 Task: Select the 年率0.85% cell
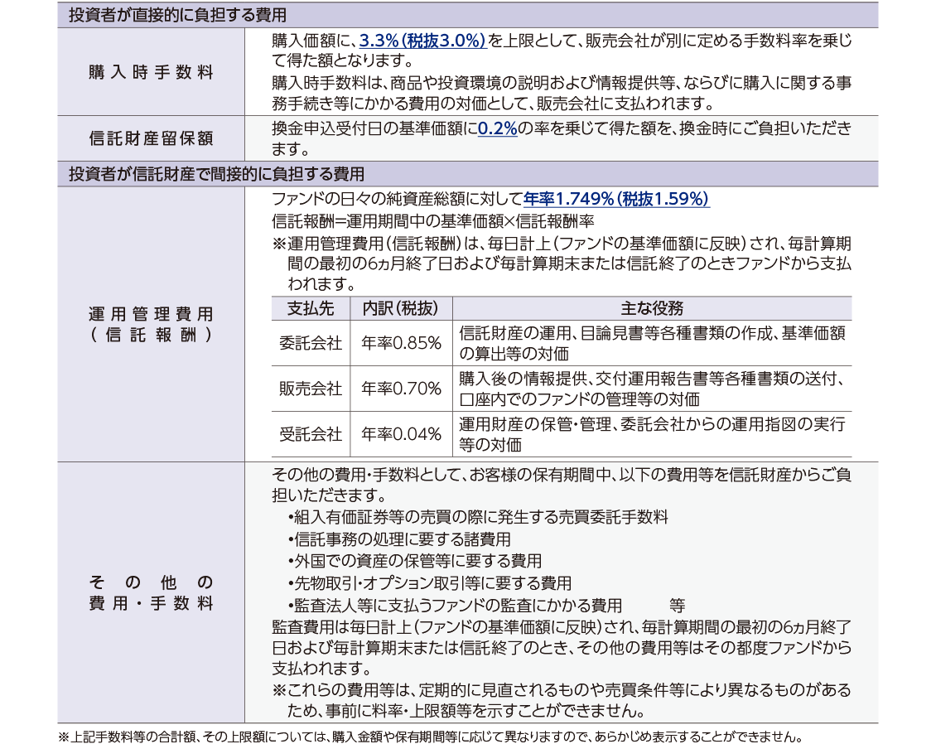tap(401, 343)
